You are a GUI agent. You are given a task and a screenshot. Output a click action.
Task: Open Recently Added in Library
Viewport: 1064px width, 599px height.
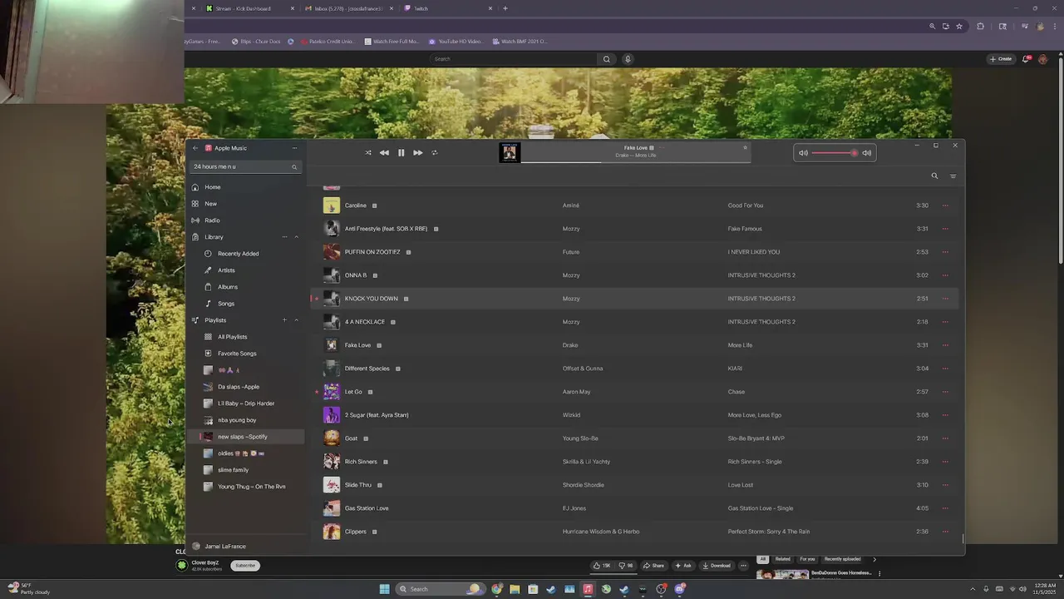(245, 254)
